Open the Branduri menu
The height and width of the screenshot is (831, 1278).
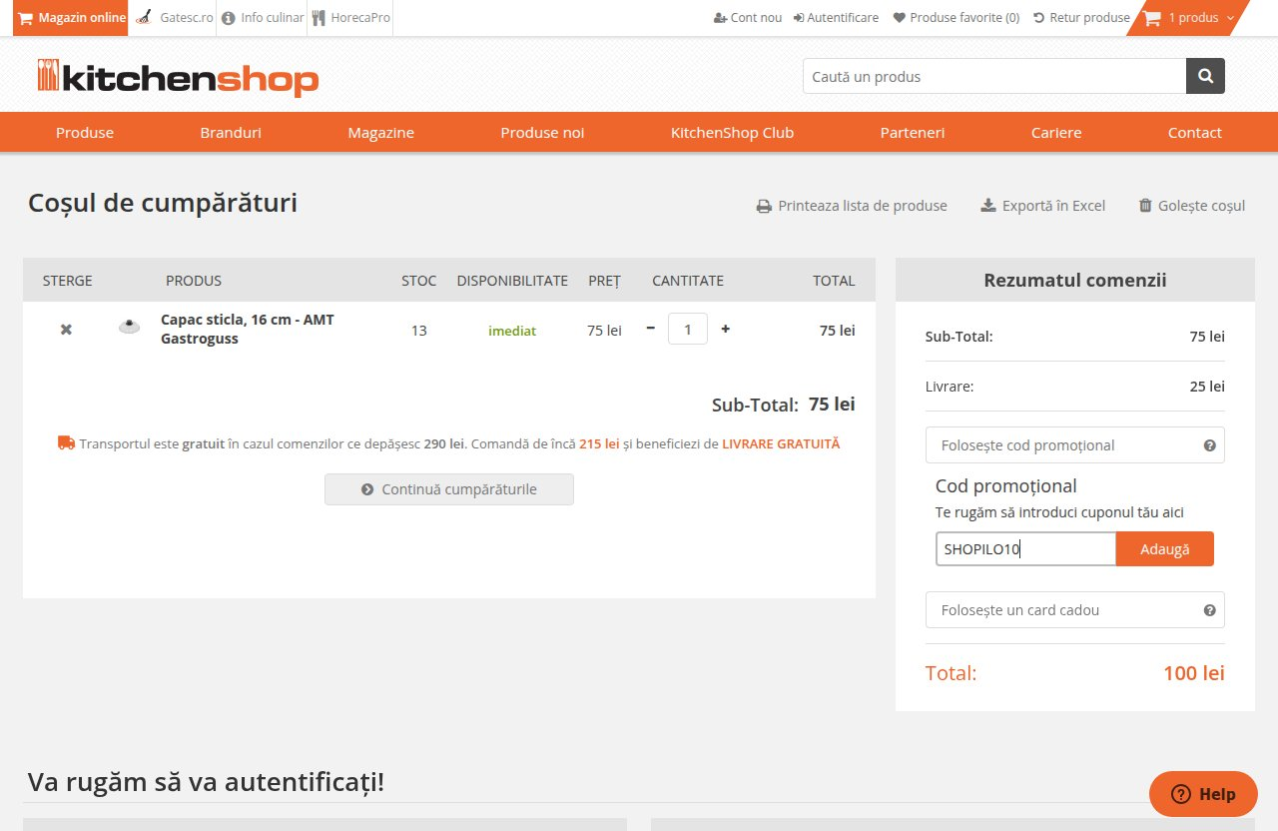pyautogui.click(x=231, y=132)
